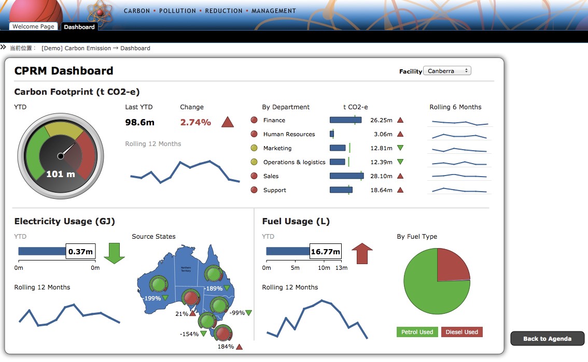This screenshot has width=588, height=362.
Task: Switch to the Welcome Page tab
Action: 33,26
